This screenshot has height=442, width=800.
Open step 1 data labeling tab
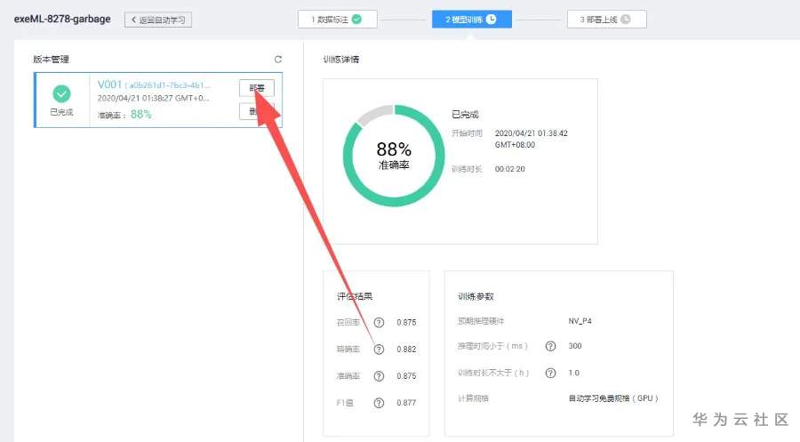[x=337, y=20]
